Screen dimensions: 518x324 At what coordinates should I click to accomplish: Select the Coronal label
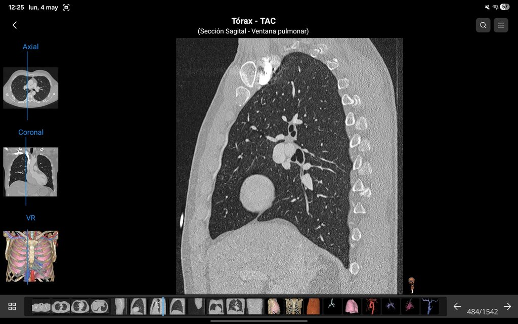tap(31, 132)
